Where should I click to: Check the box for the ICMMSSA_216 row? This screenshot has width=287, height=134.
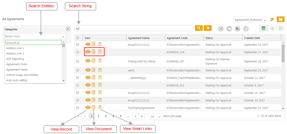tap(78, 52)
